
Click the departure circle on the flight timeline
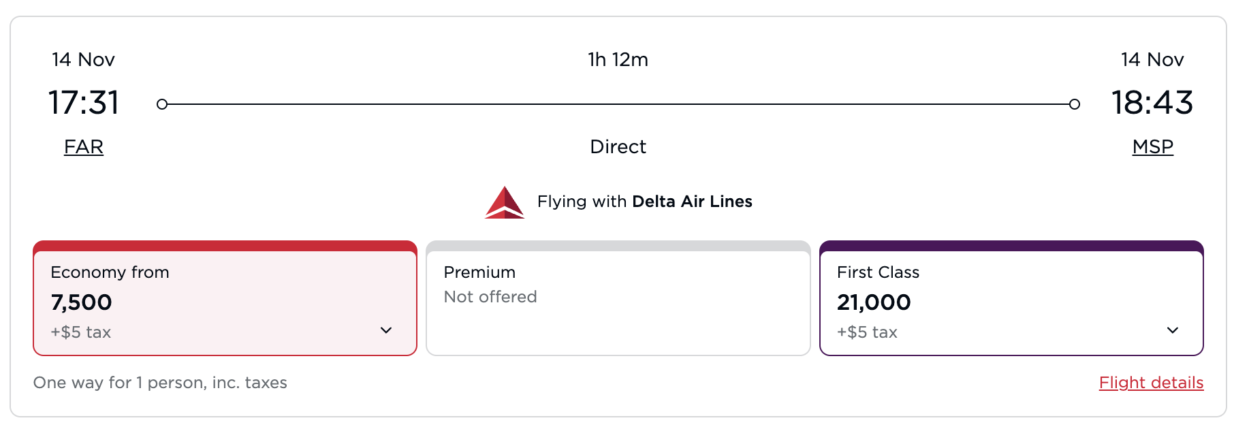[x=162, y=104]
